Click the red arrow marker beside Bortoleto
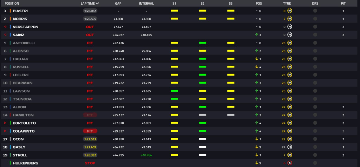Screen dimensions: 360x167 pyautogui.click(x=5, y=123)
